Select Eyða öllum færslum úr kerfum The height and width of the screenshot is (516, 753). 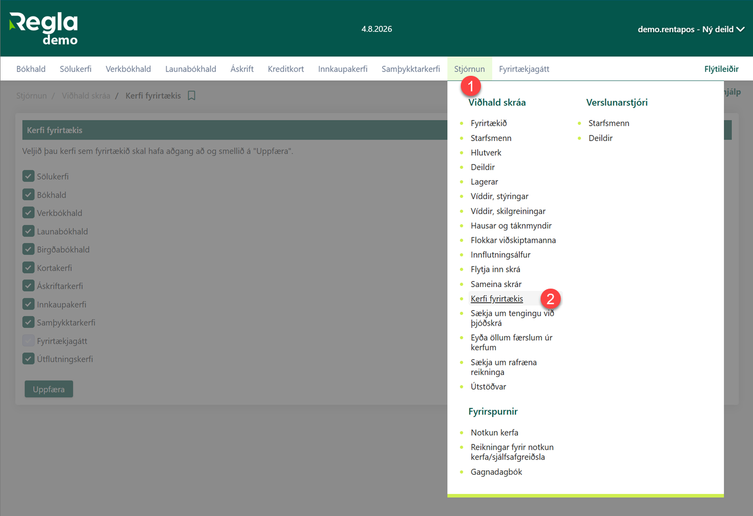(512, 342)
